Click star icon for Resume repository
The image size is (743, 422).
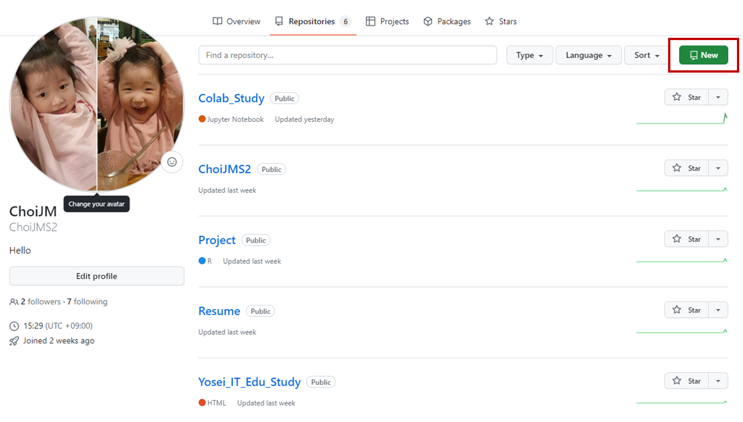point(677,310)
